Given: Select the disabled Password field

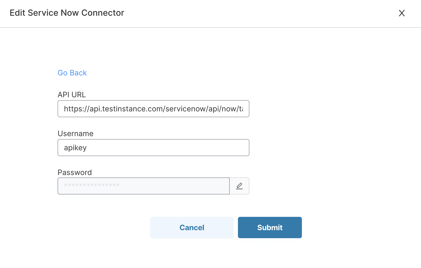Looking at the screenshot, I should pyautogui.click(x=144, y=186).
